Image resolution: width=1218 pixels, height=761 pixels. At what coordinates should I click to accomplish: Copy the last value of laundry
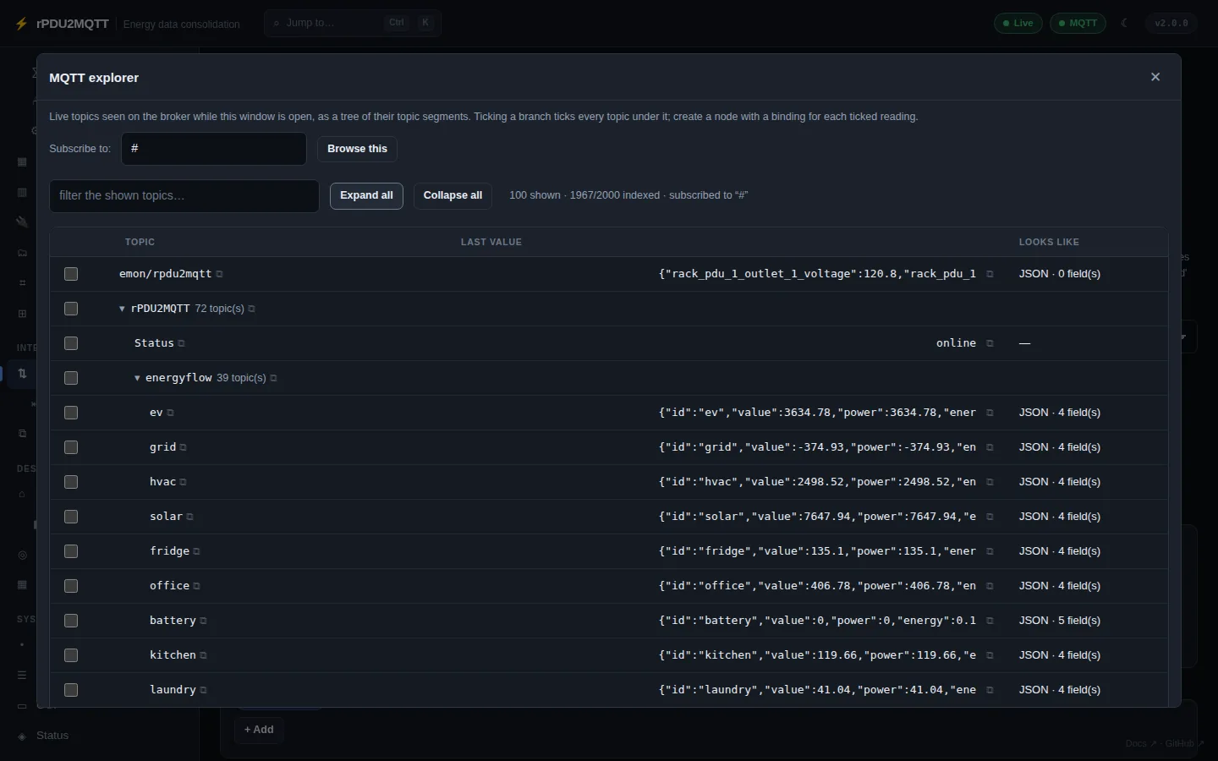pyautogui.click(x=990, y=690)
